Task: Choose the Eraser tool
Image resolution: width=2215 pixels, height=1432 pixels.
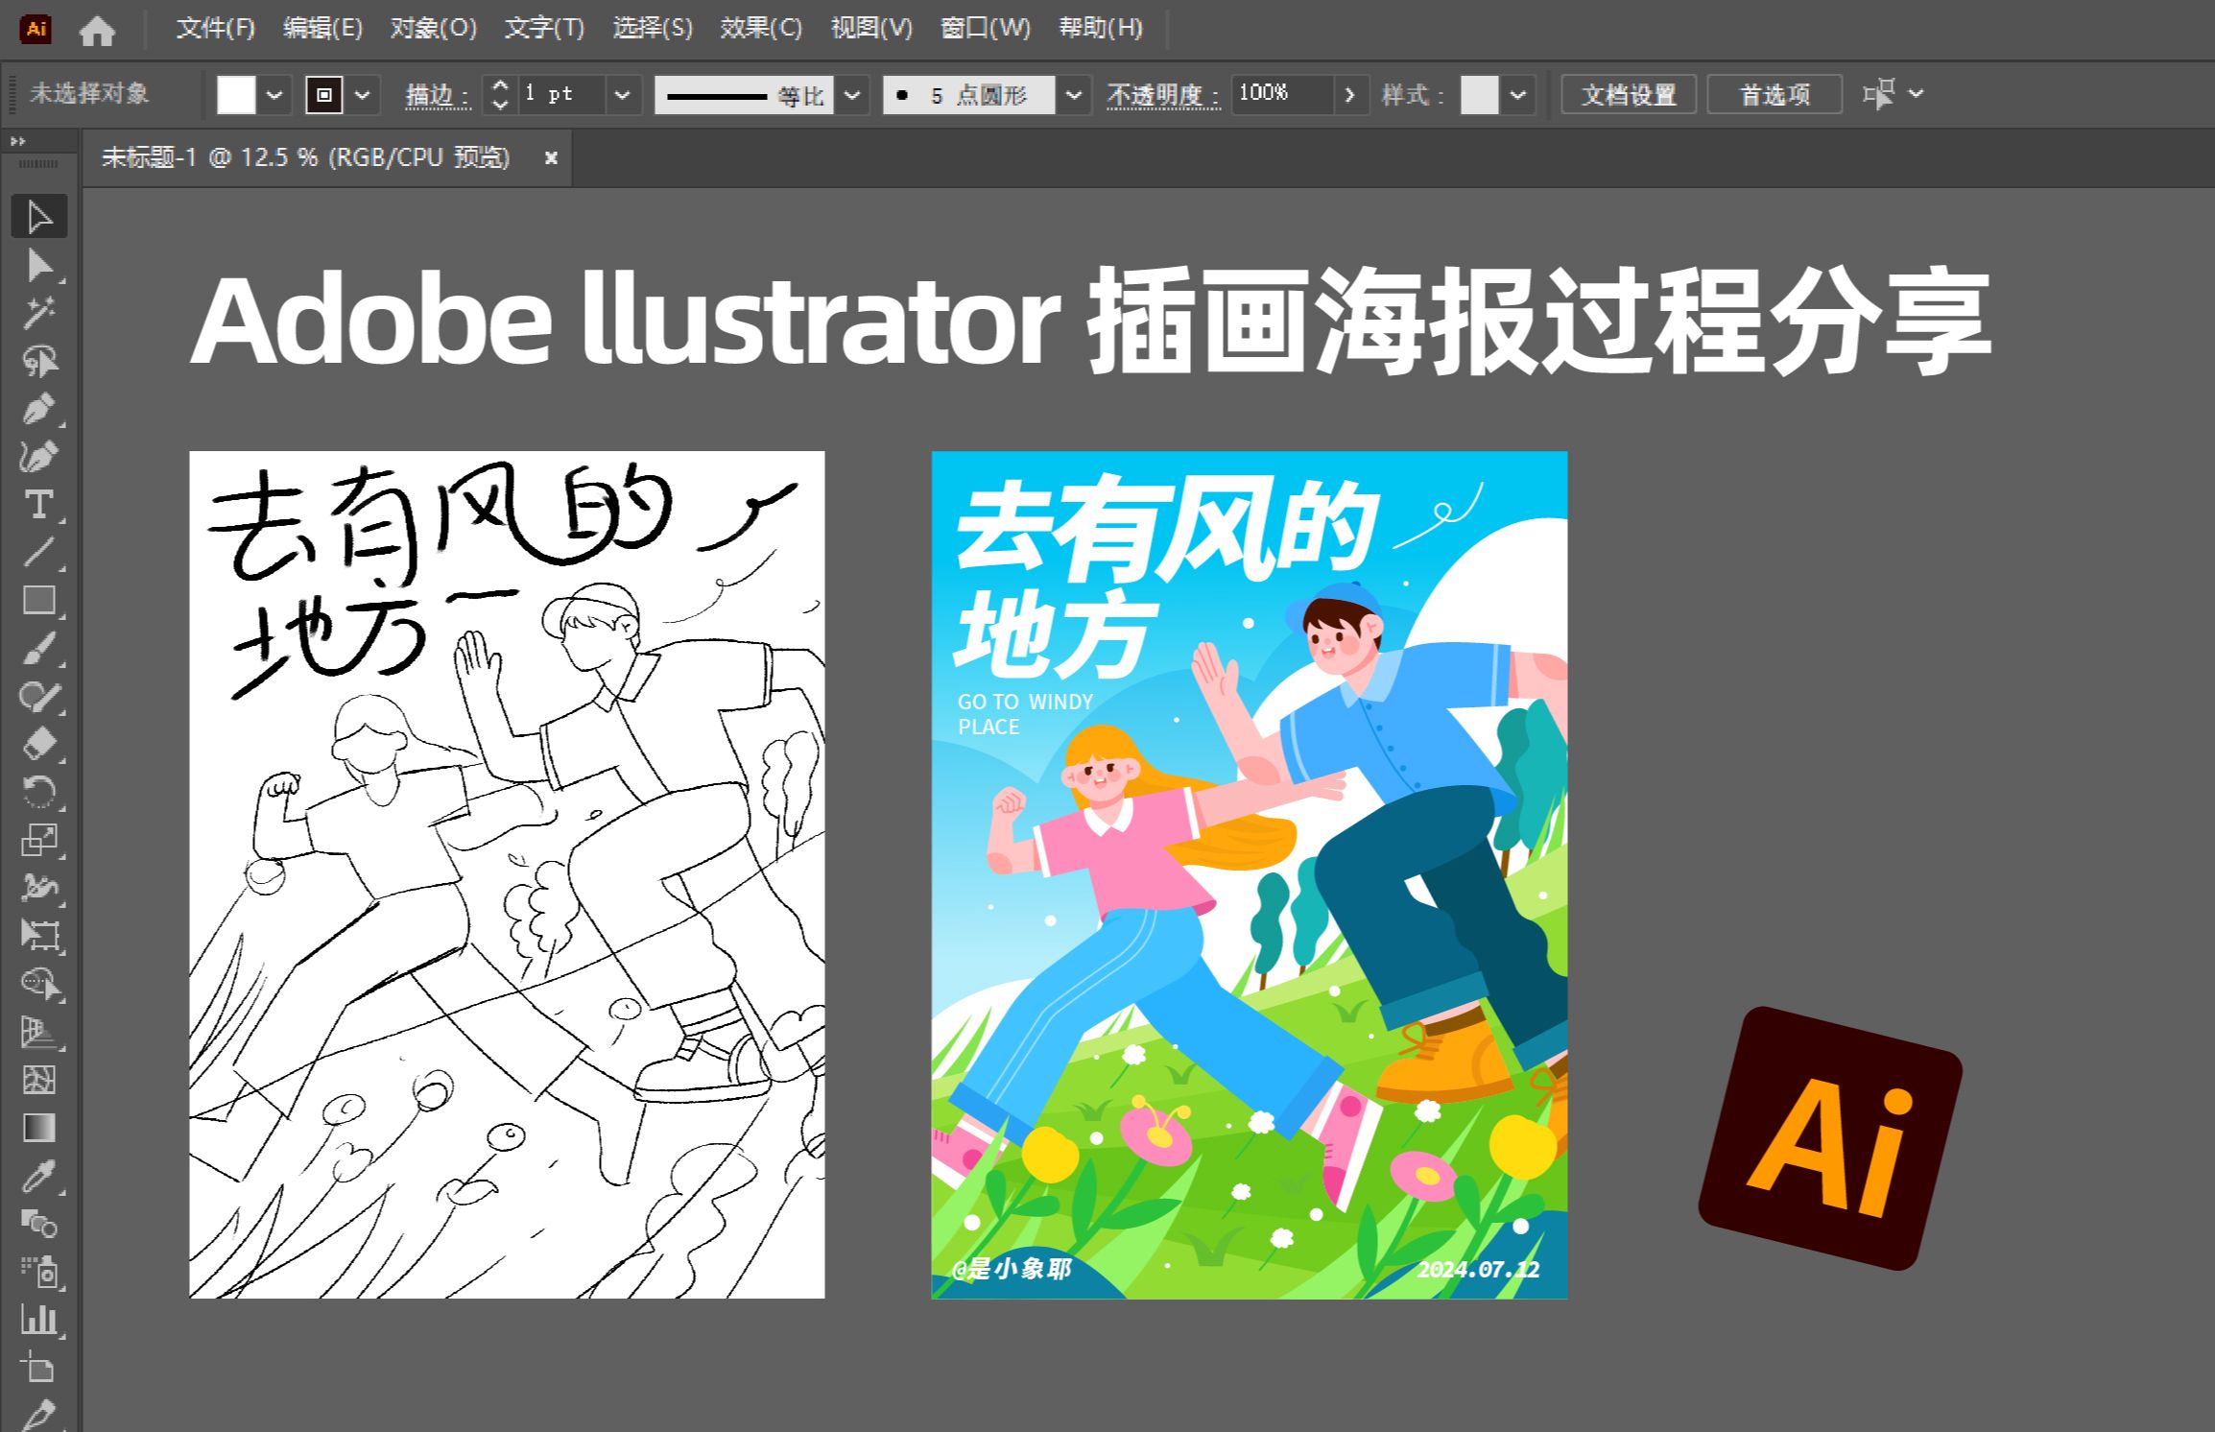Action: pos(39,745)
